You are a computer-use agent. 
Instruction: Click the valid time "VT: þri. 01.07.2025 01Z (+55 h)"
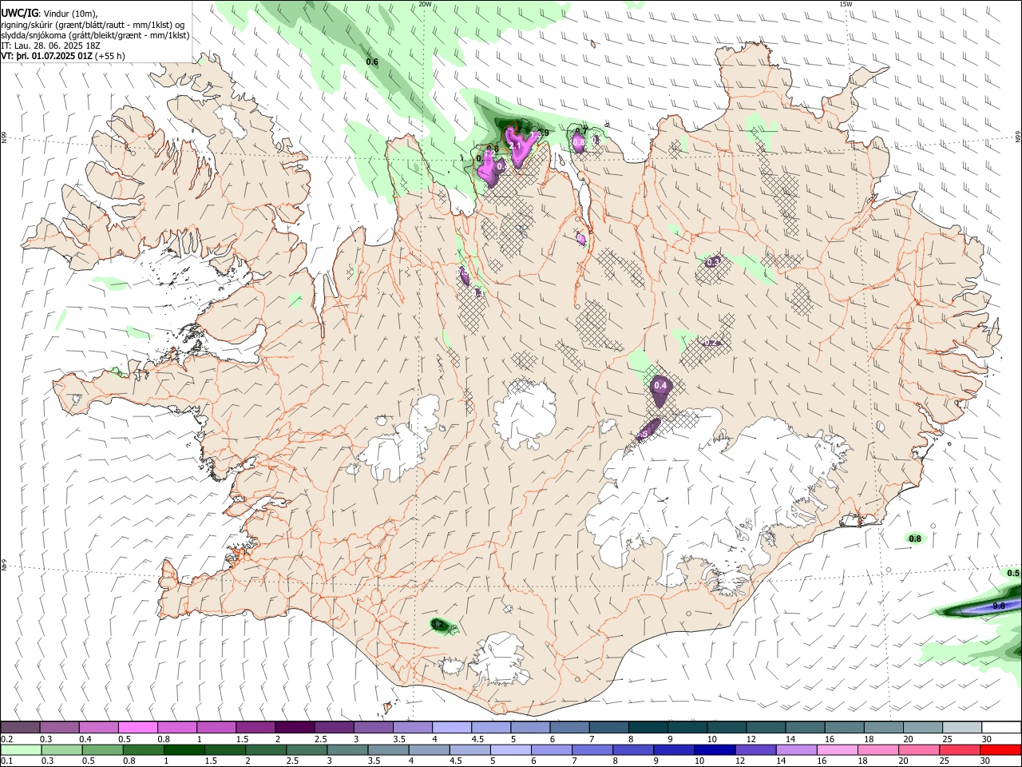coord(63,57)
